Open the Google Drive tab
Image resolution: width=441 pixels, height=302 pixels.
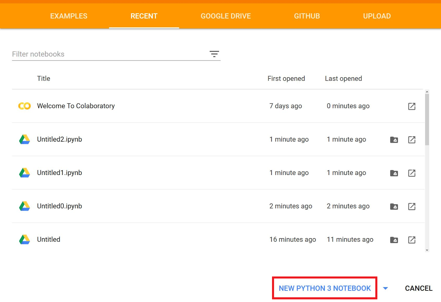(x=226, y=16)
